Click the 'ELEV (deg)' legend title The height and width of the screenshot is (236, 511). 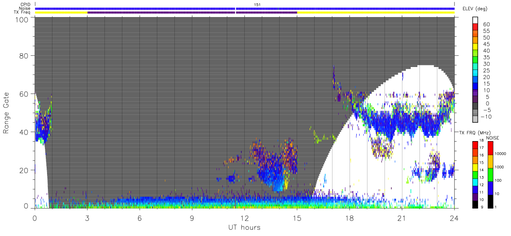coord(474,9)
